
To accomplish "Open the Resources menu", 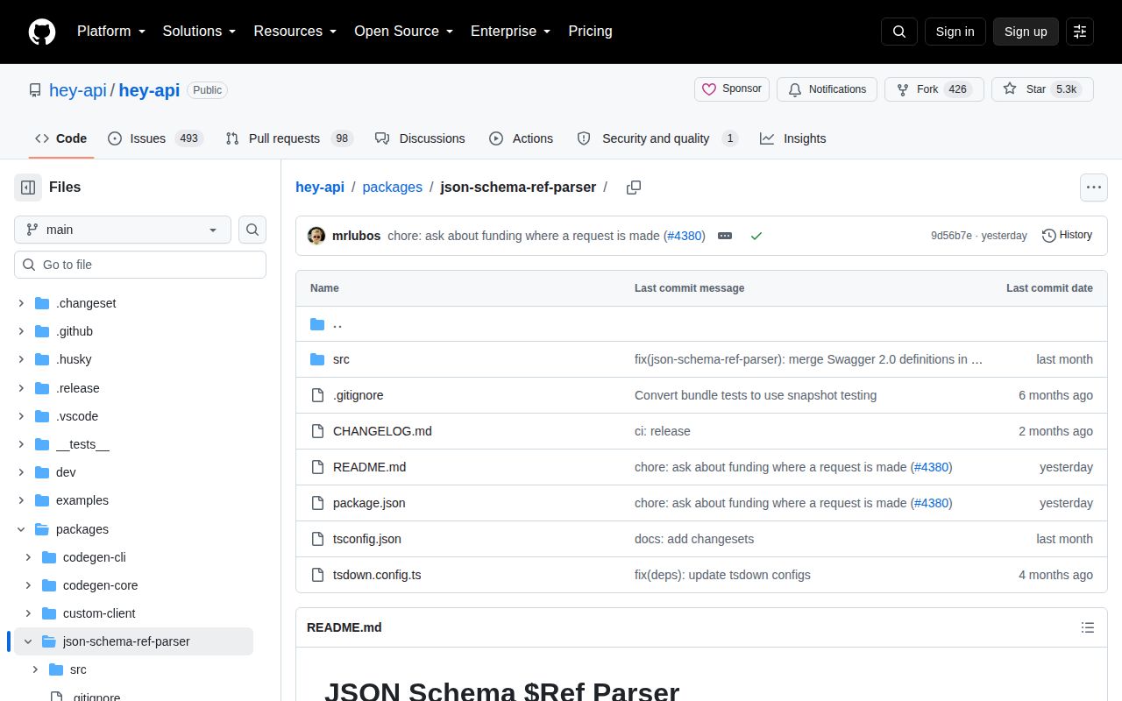I will 295,32.
